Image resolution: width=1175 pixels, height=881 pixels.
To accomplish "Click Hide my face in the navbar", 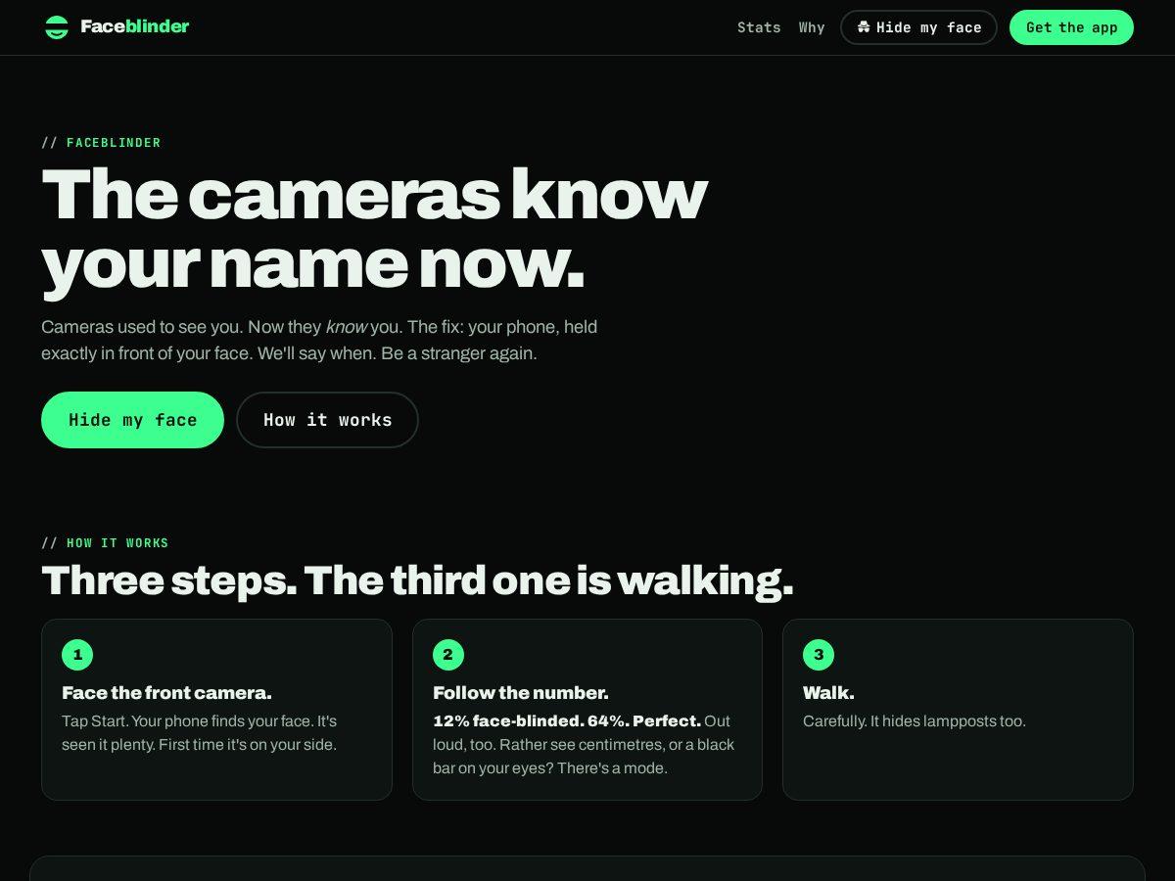I will pos(918,27).
